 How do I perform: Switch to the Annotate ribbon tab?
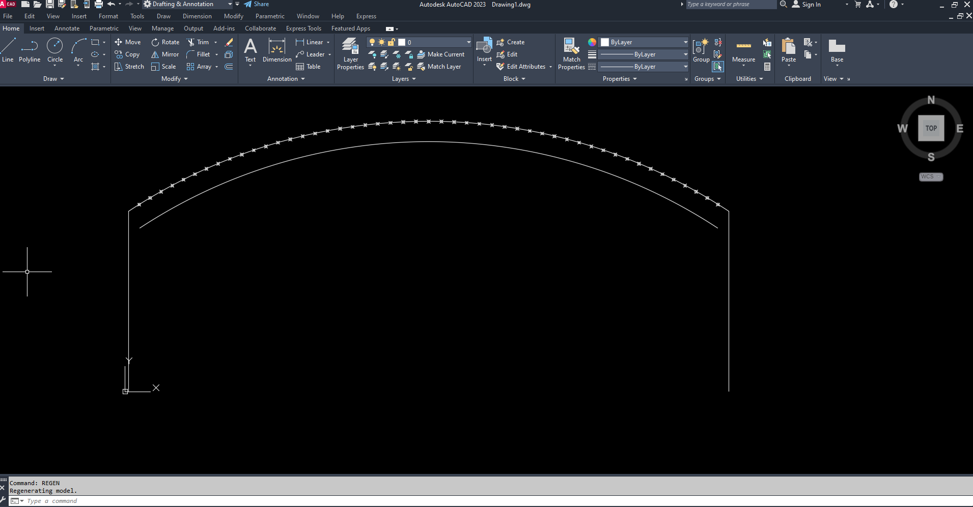[67, 28]
